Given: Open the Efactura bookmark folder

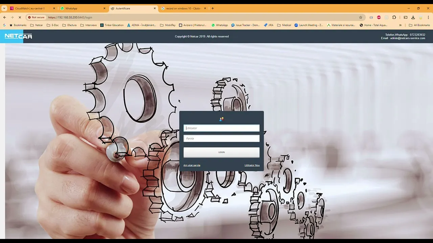Looking at the screenshot, I should click(69, 25).
